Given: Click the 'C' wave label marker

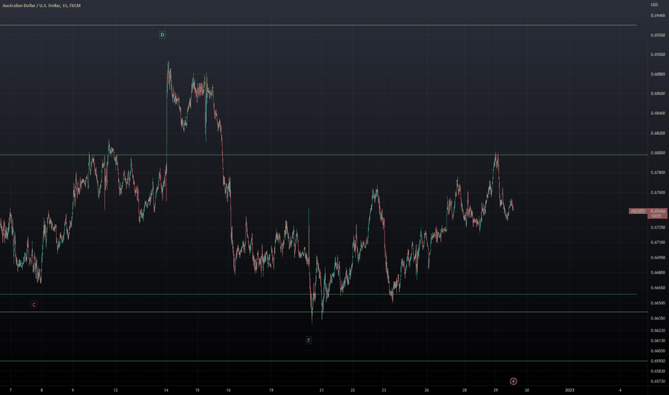Looking at the screenshot, I should [x=34, y=305].
